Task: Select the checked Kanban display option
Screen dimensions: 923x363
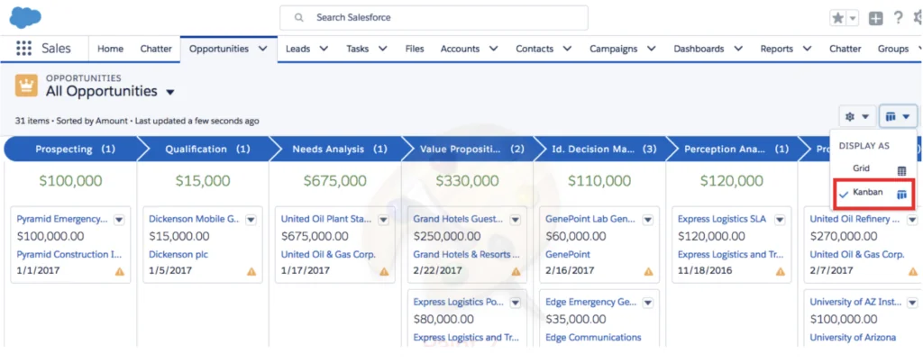Action: tap(873, 193)
